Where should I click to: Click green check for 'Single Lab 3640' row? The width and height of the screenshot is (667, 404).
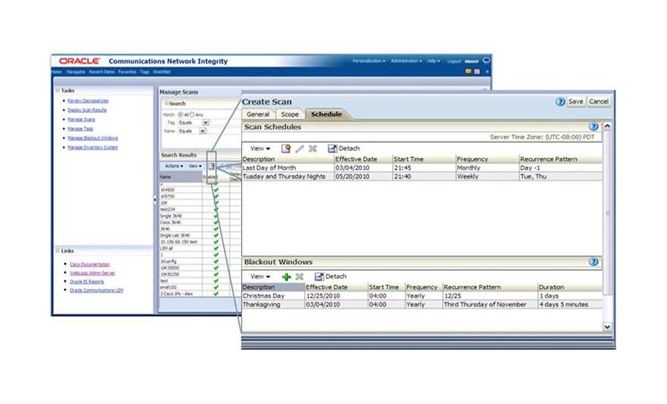pos(216,235)
